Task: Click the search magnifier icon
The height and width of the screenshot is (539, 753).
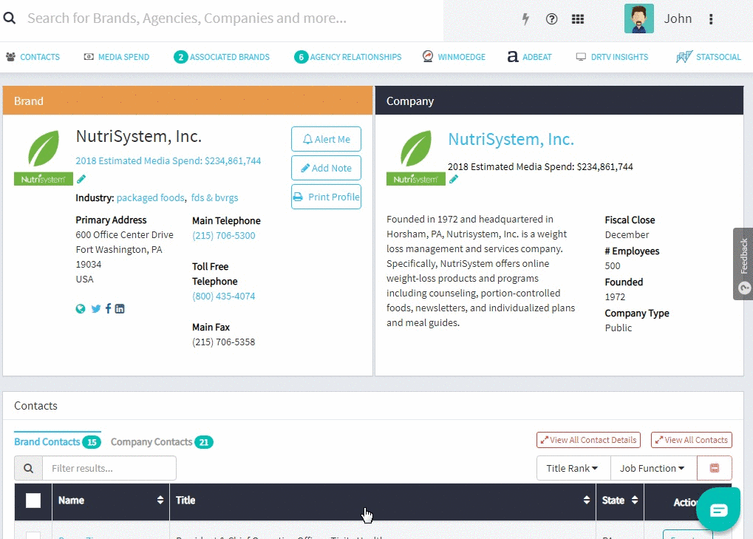Action: [x=9, y=18]
